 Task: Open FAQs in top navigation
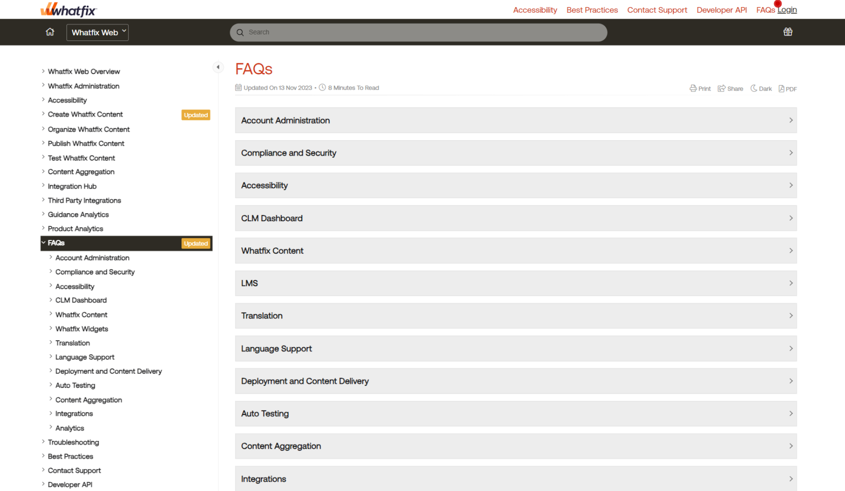pyautogui.click(x=765, y=10)
